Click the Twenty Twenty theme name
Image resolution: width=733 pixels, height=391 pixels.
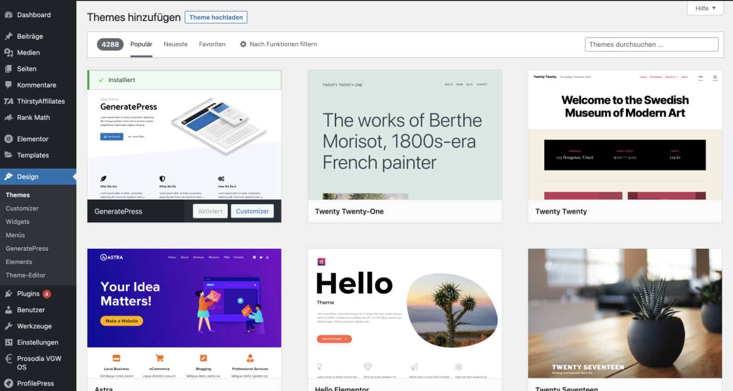[561, 211]
